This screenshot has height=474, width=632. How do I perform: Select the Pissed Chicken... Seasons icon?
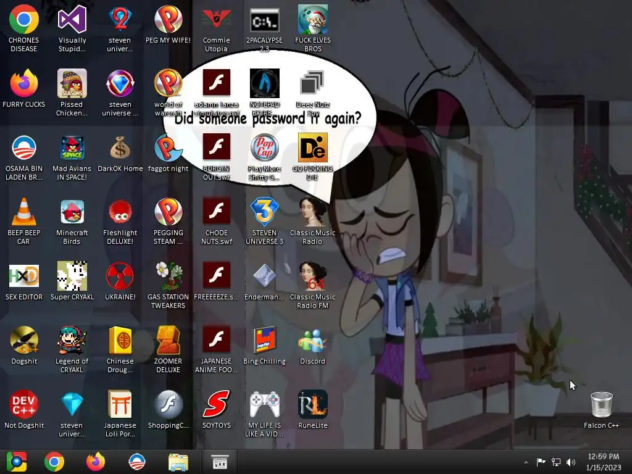tap(72, 93)
